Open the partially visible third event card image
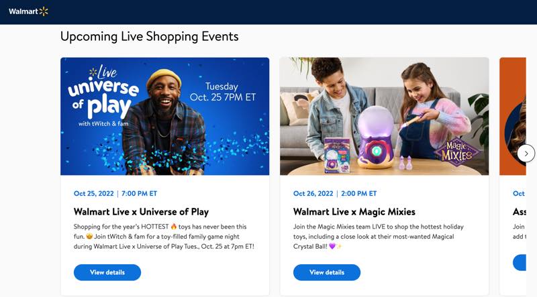Image resolution: width=537 pixels, height=297 pixels. [513, 117]
